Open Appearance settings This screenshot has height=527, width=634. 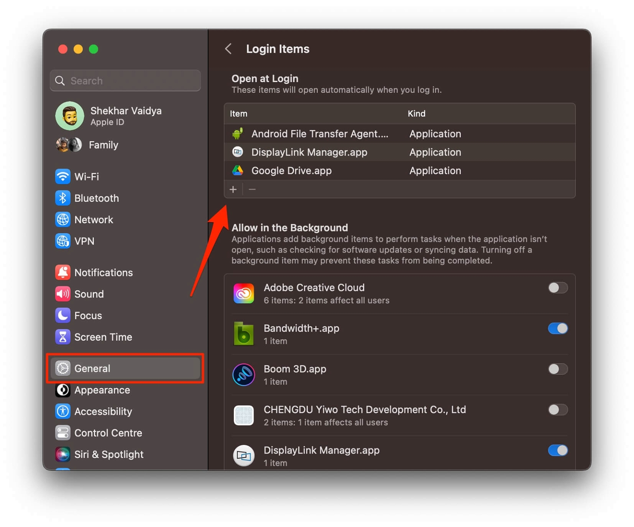[63, 390]
